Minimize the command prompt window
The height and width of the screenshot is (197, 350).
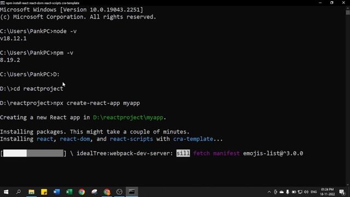[320, 3]
